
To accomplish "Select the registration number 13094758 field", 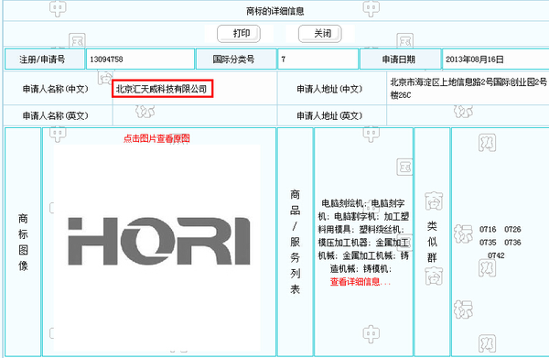I will (x=140, y=60).
